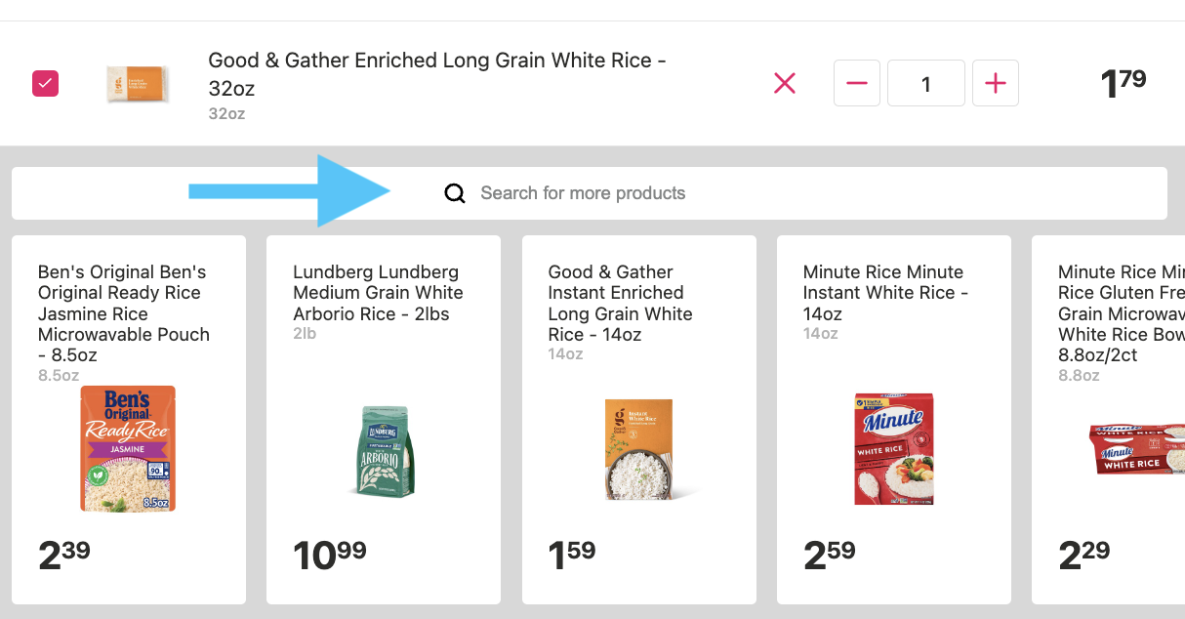Viewport: 1185px width, 619px height.
Task: Click the quantity input showing 1
Action: click(x=926, y=84)
